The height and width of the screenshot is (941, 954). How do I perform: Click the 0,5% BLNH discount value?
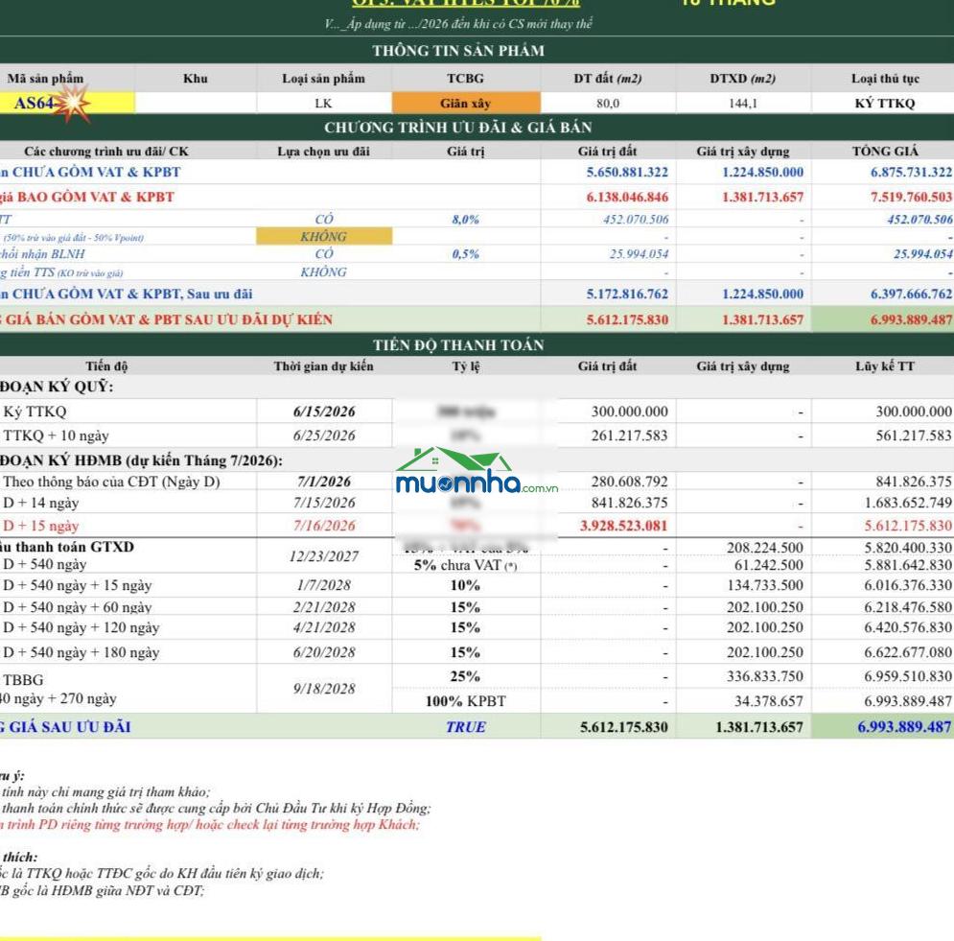point(465,254)
